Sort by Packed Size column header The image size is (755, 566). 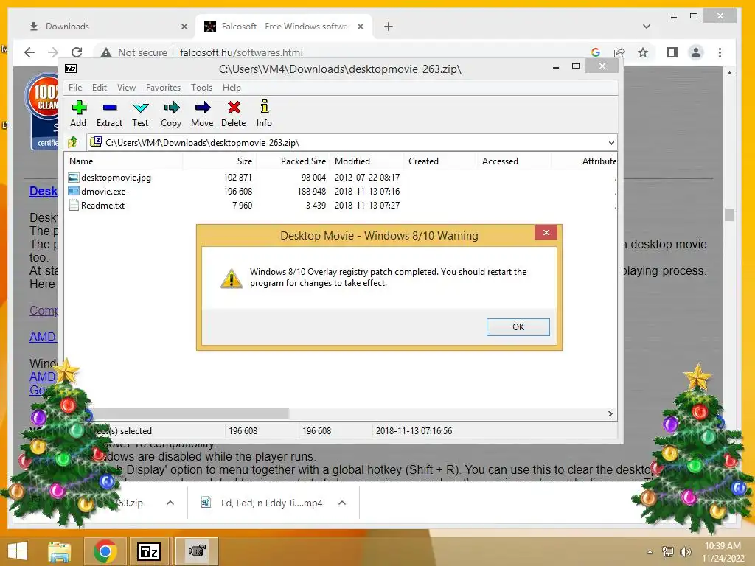293,161
